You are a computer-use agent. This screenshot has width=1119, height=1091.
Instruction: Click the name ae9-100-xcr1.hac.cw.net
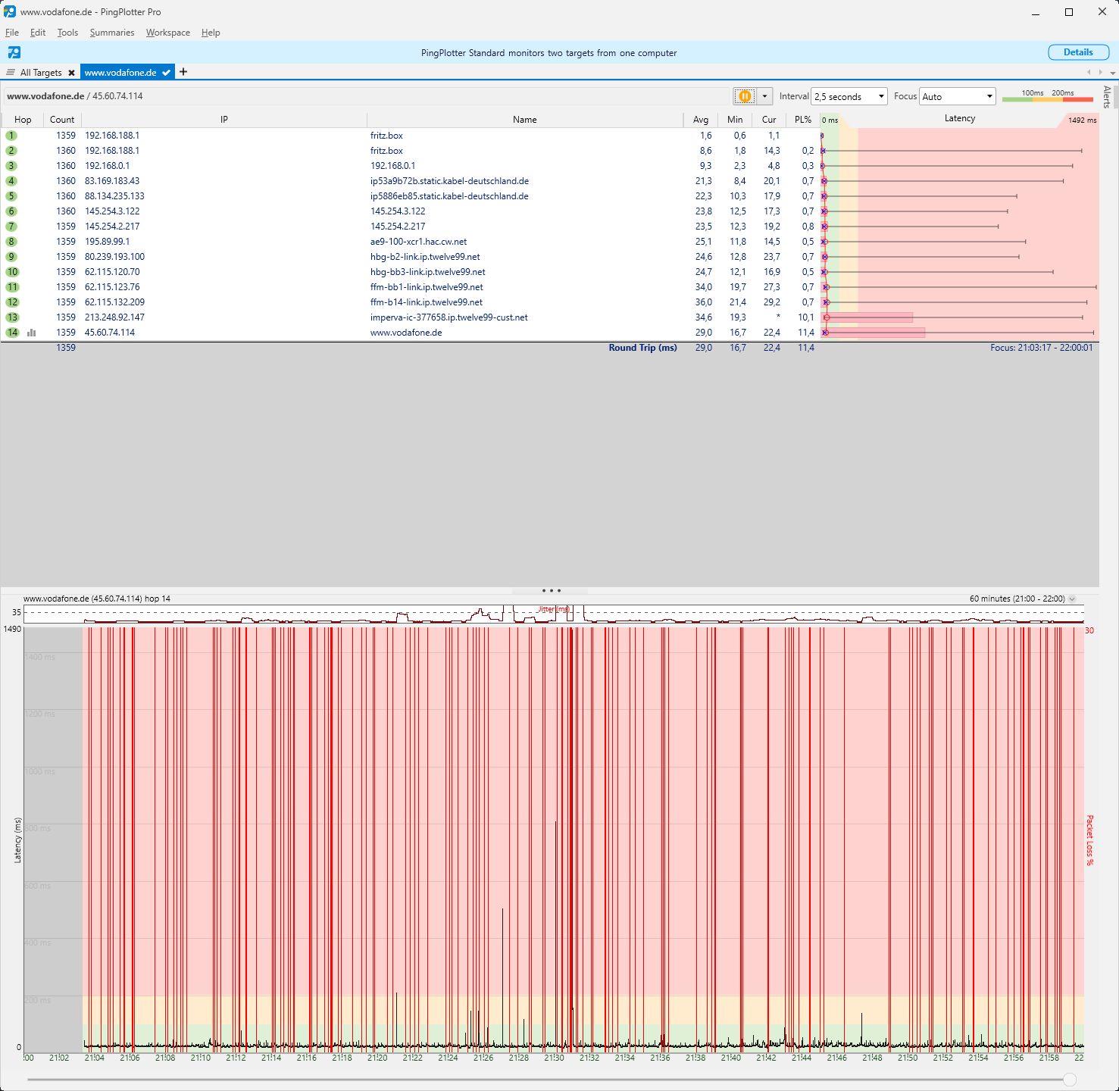(x=418, y=242)
